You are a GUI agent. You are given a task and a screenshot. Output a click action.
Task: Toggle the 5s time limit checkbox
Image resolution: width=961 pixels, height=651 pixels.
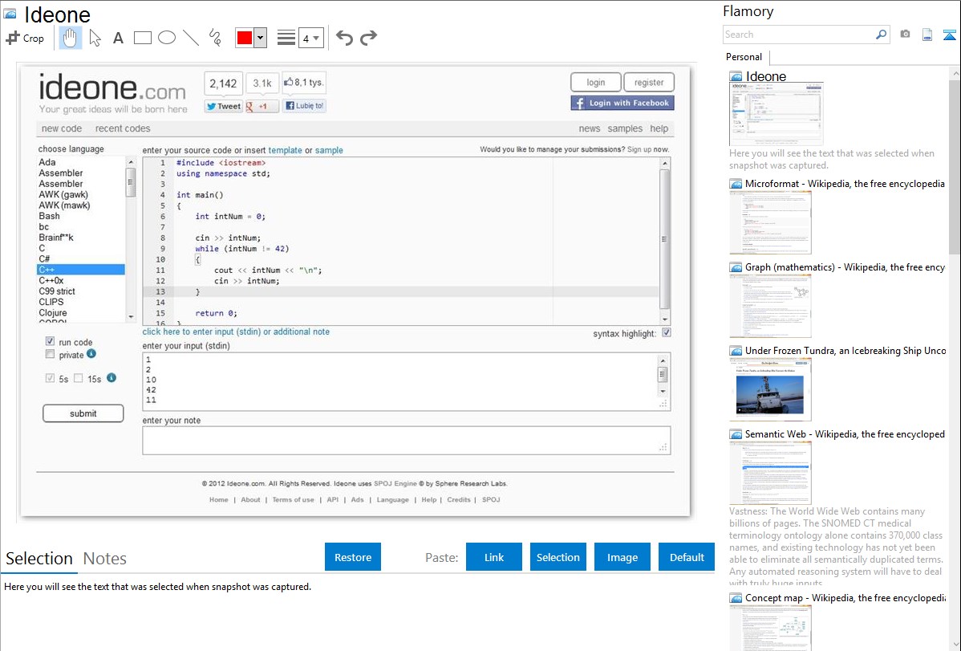coord(51,378)
